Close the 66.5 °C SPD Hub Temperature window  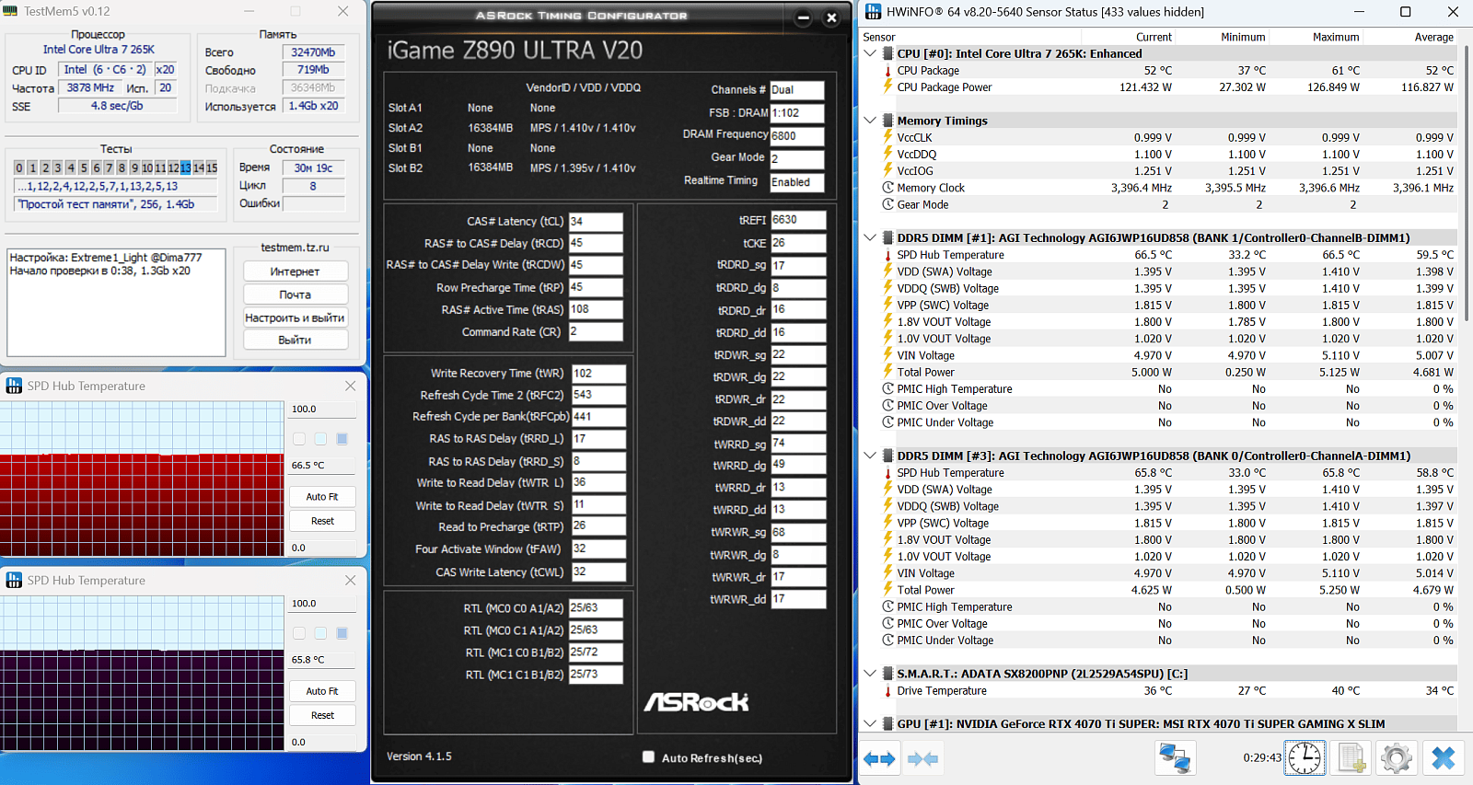coord(350,386)
